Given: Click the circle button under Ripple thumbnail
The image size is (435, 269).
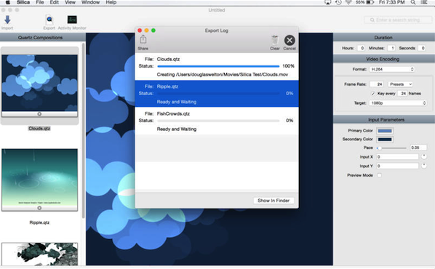Looking at the screenshot, I should (x=39, y=208).
